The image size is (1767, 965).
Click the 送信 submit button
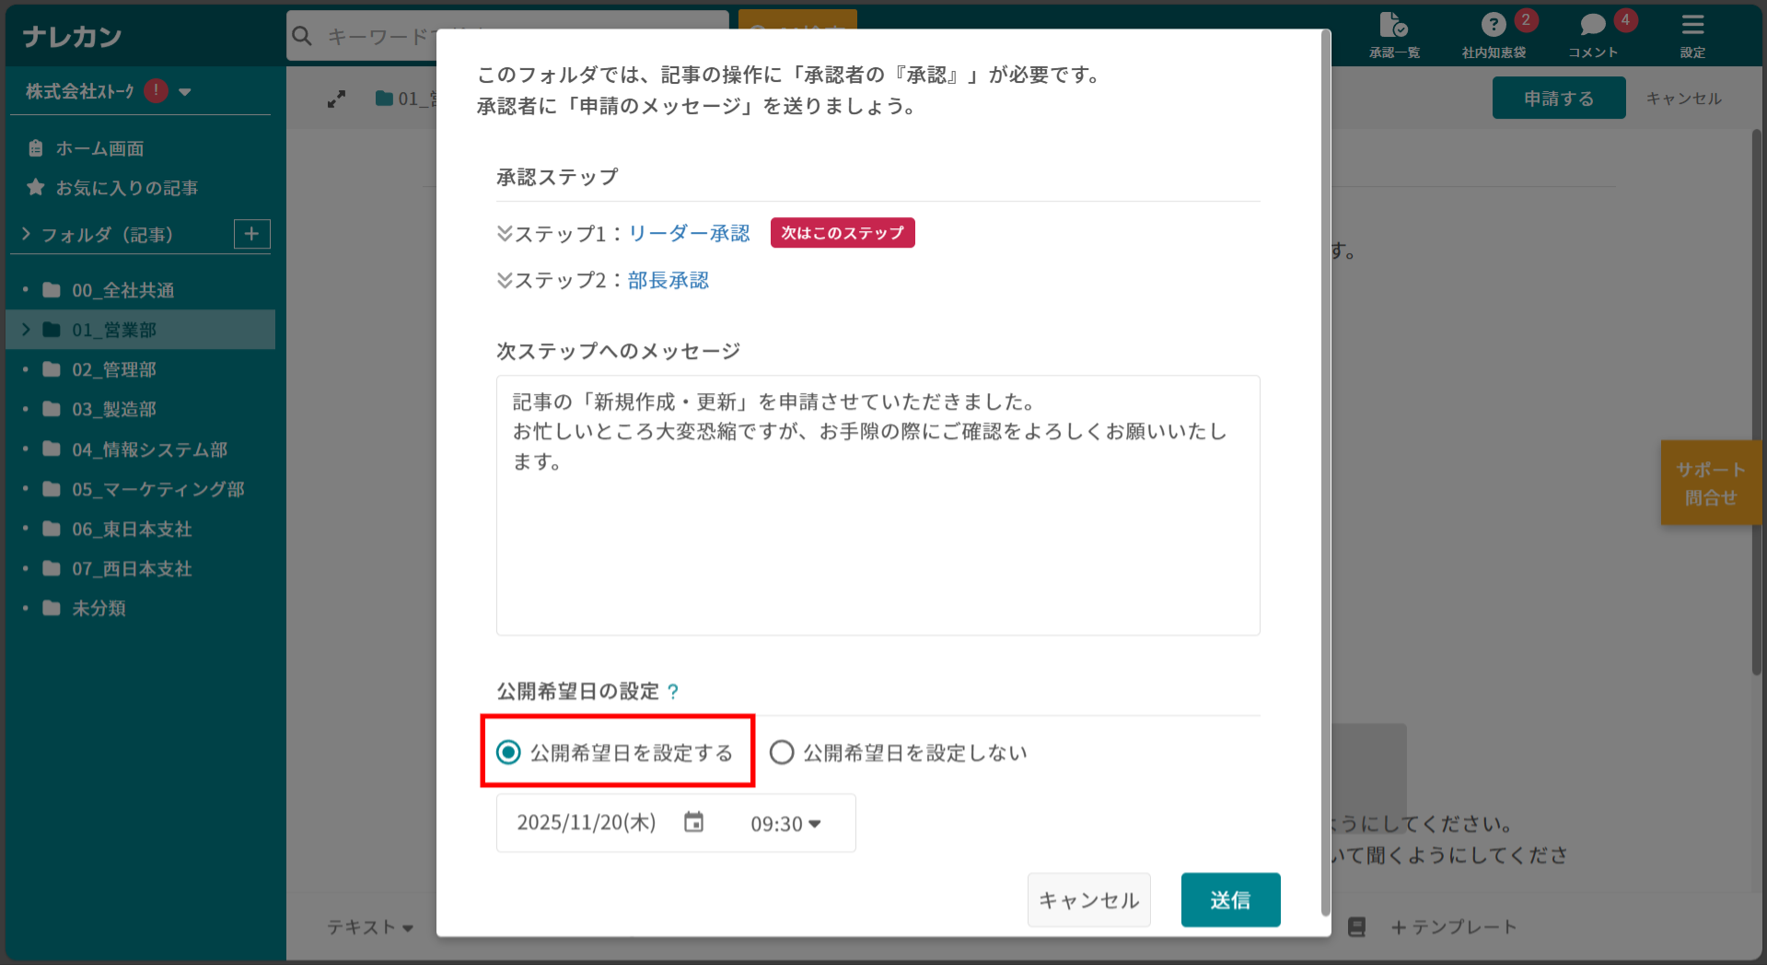click(1230, 900)
